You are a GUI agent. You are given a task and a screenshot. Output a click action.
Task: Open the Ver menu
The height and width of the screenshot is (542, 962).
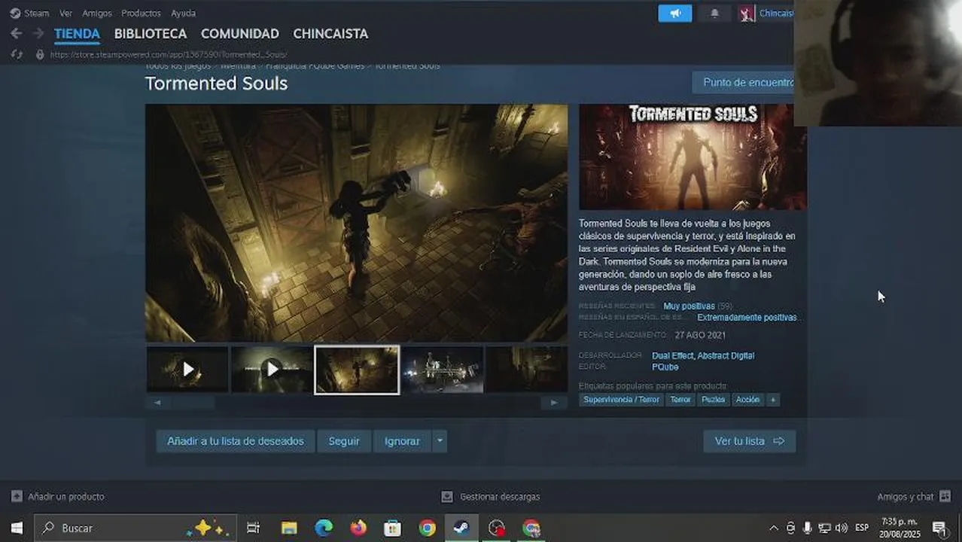point(66,13)
